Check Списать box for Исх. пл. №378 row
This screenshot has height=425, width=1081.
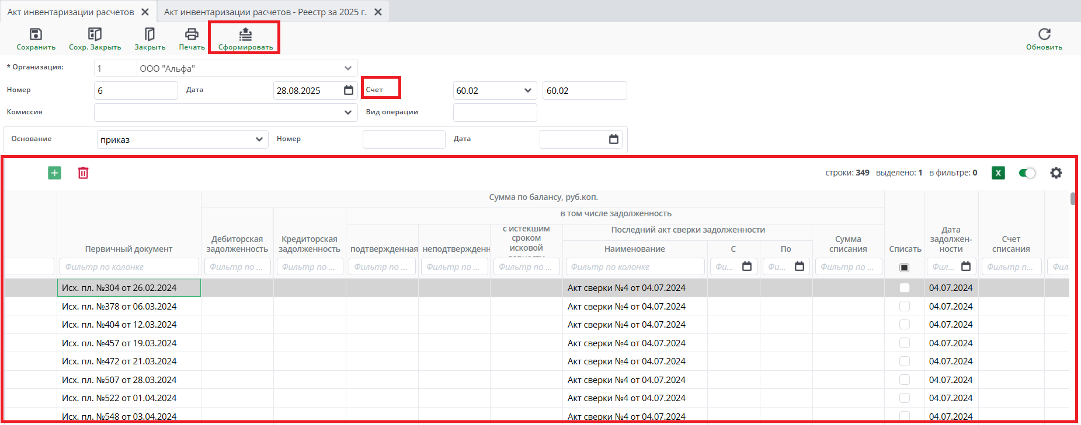click(904, 306)
